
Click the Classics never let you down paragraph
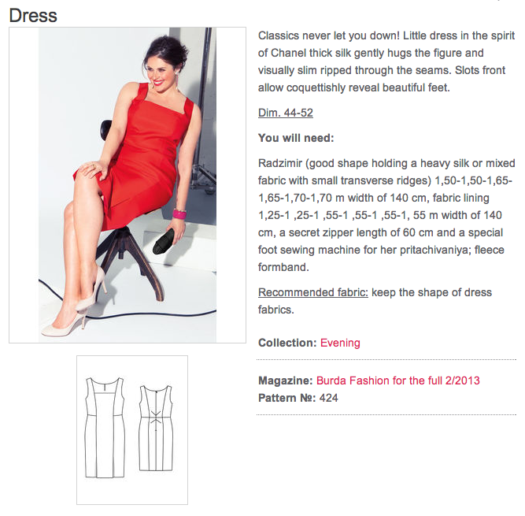tap(386, 61)
